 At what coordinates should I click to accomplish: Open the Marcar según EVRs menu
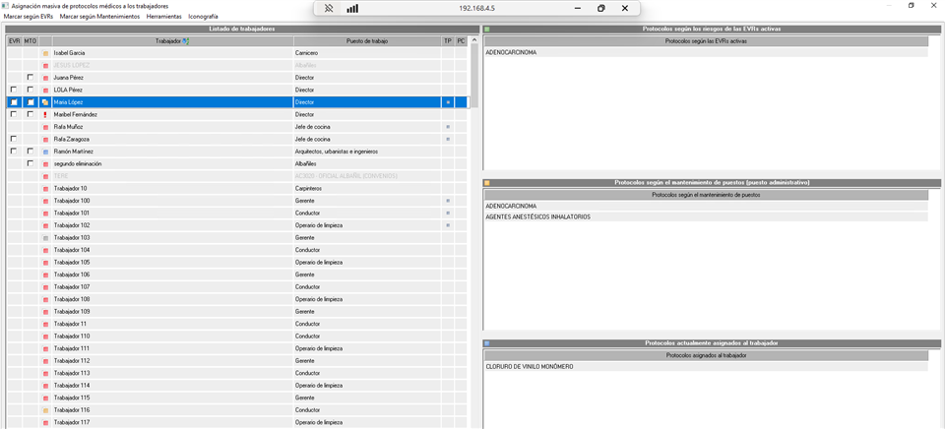click(x=29, y=17)
